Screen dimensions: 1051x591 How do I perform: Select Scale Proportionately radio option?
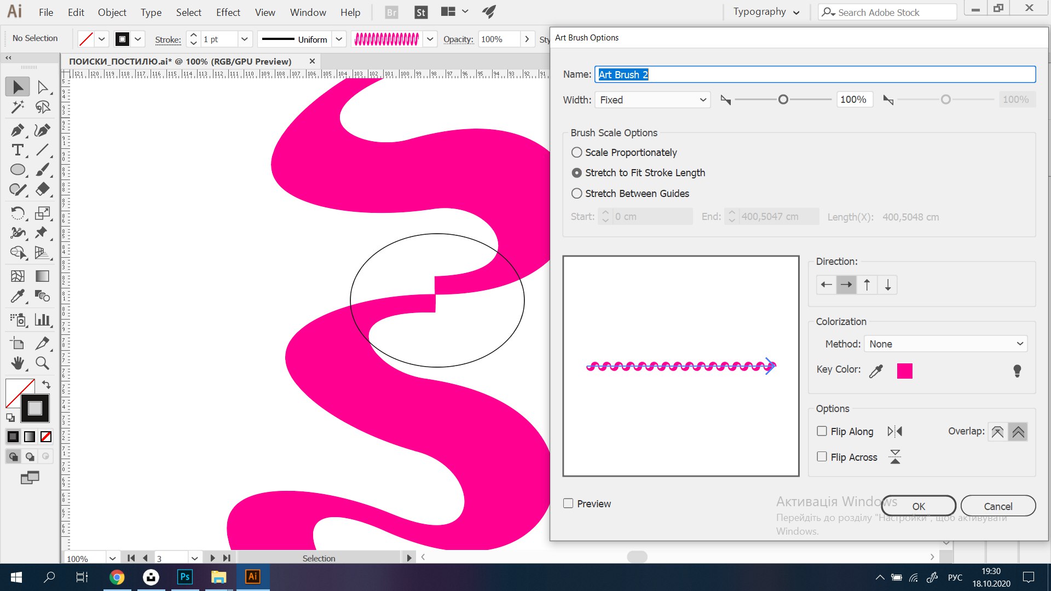576,152
